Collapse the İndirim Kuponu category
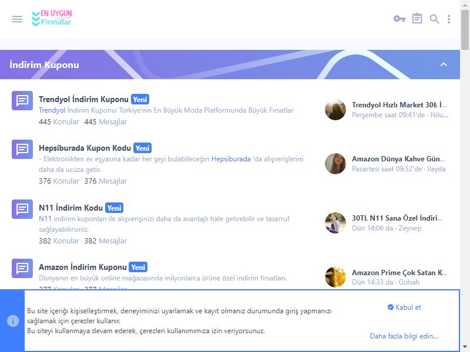Viewport: 470px width, 352px height. point(444,65)
